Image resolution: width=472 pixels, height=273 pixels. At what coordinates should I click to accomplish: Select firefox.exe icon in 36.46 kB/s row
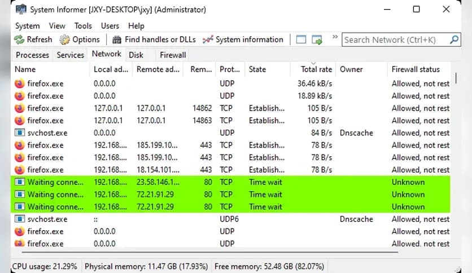[x=20, y=83]
